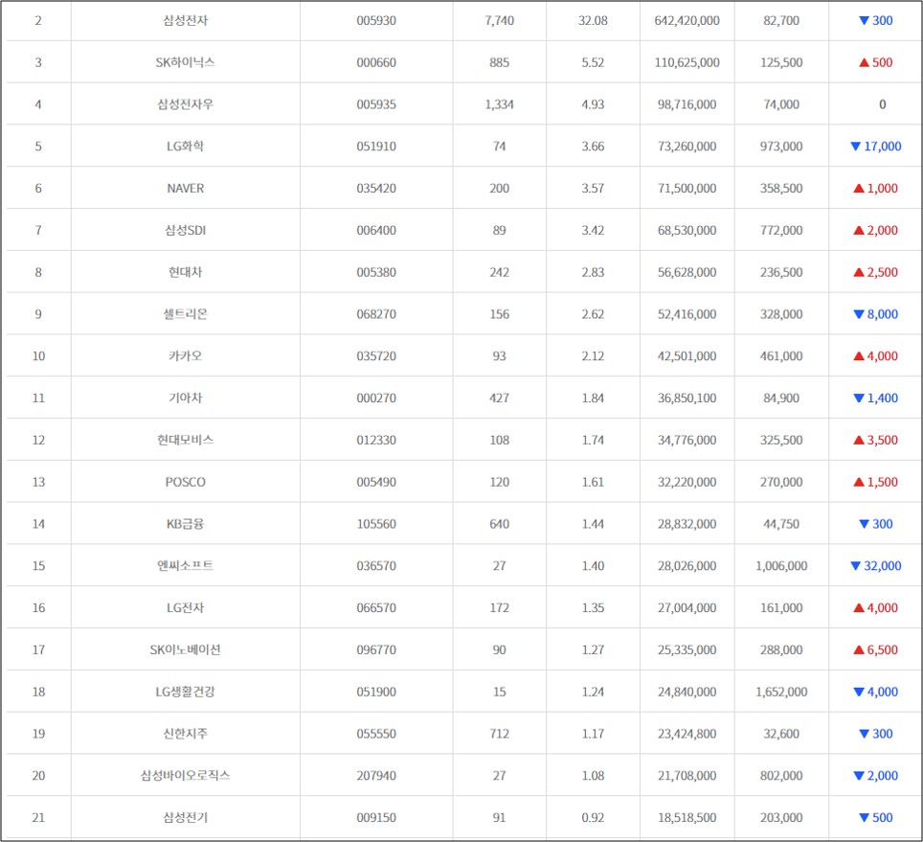Image resolution: width=923 pixels, height=842 pixels.
Task: Select the 엔씨소프트 stock name
Action: coord(185,565)
